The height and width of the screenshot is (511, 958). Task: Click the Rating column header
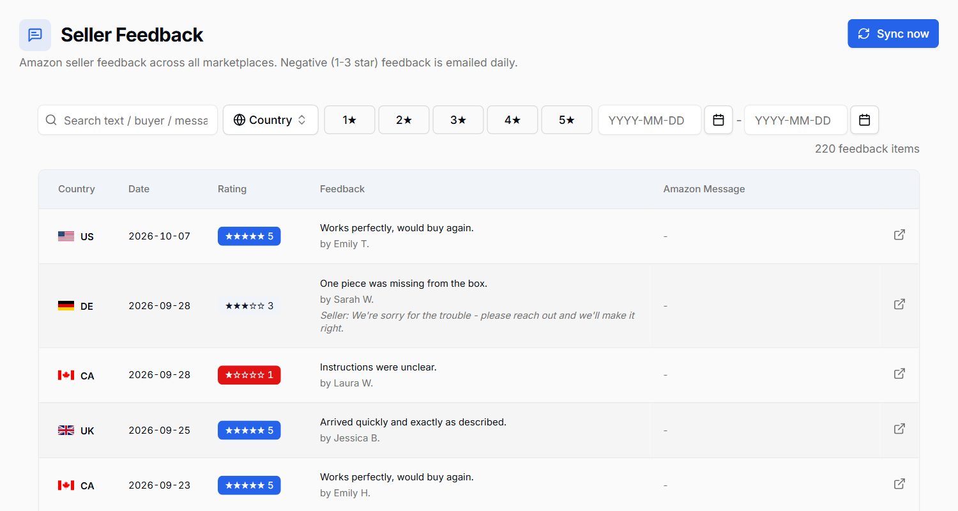(232, 189)
